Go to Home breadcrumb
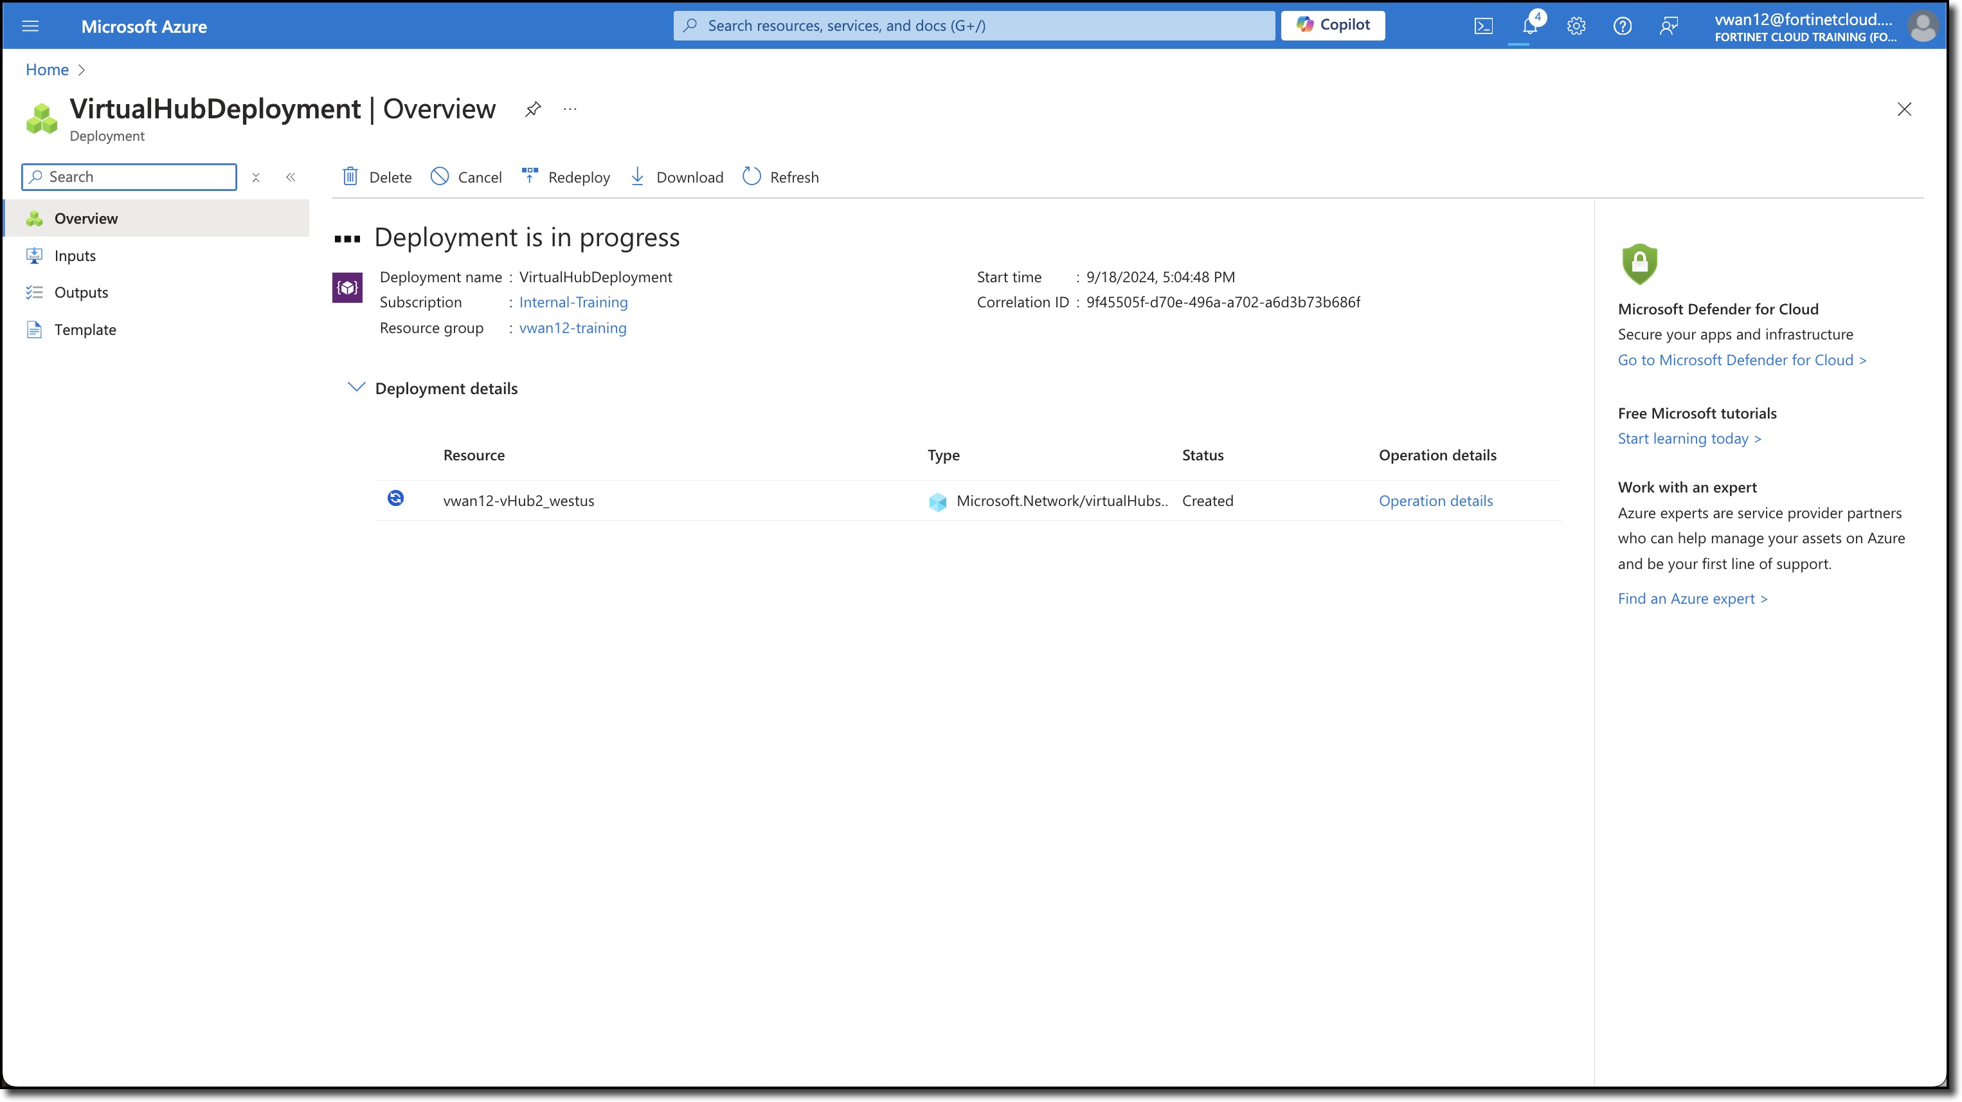Viewport: 1962px width, 1102px height. pyautogui.click(x=47, y=70)
